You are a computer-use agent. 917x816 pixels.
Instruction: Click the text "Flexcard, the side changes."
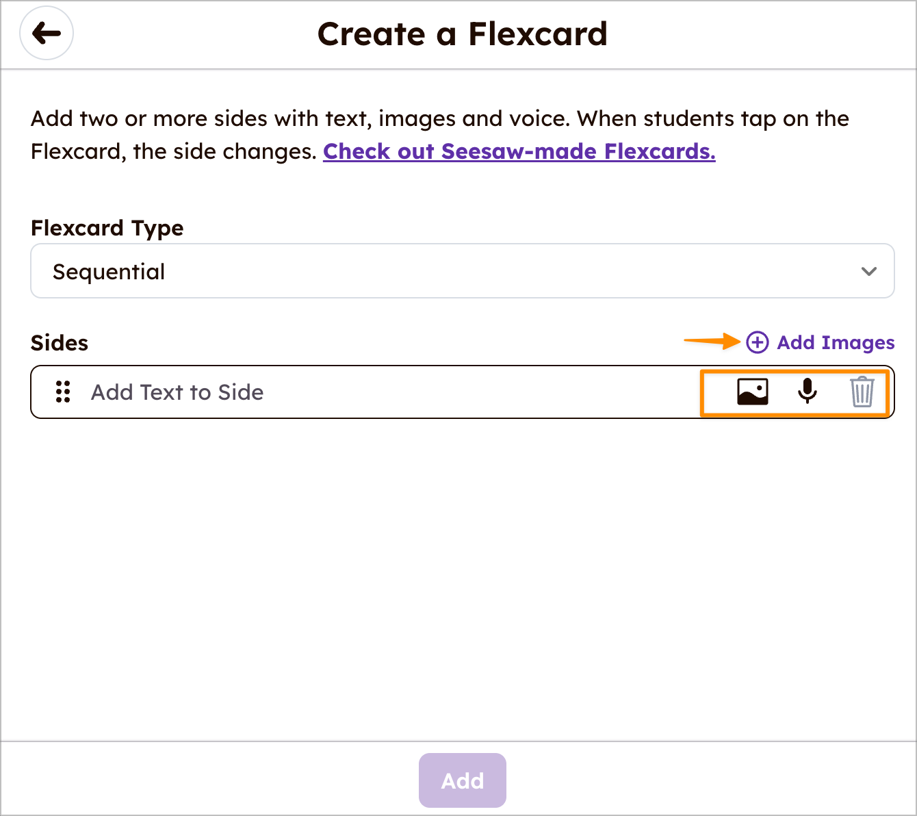(x=174, y=151)
